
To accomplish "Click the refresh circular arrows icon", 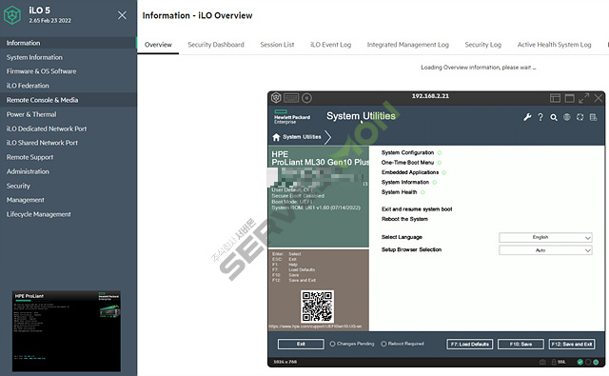I will [580, 117].
